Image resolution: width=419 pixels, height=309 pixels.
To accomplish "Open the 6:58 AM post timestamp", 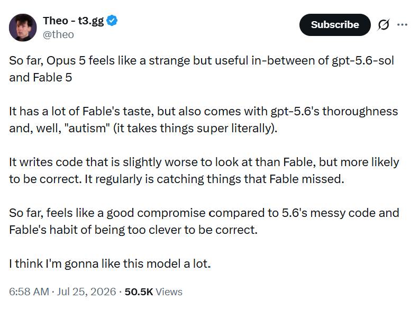I will pos(29,292).
